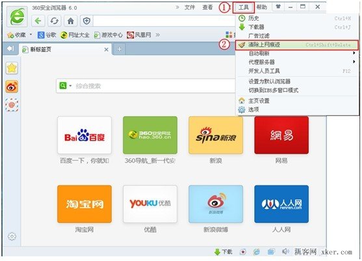
Task: Click the security shield icon
Action: [86, 21]
